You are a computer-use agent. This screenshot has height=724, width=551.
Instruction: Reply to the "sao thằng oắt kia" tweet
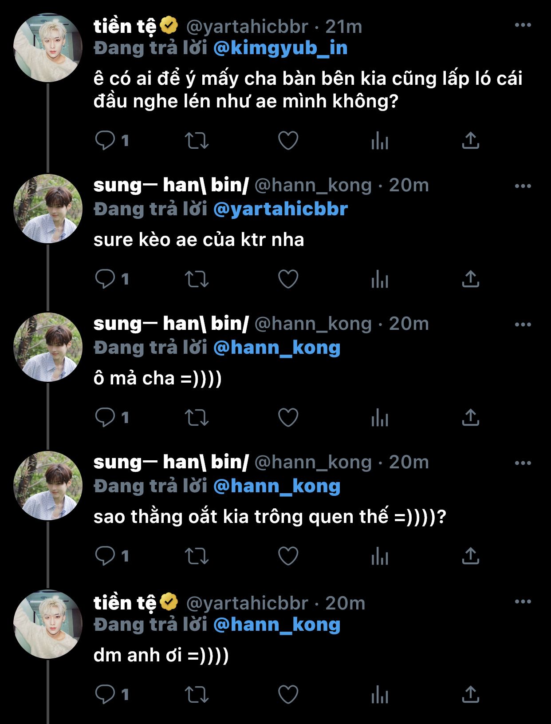[105, 556]
